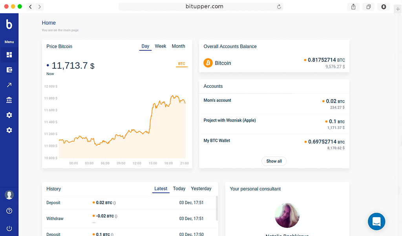Open the wallet icon in sidebar
Image resolution: width=402 pixels, height=236 pixels.
click(9, 70)
